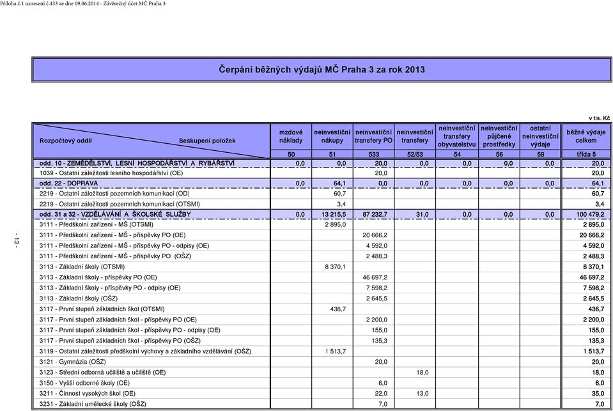Click the column code '533'
Image resolution: width=613 pixels, height=411 pixels.
pyautogui.click(x=374, y=155)
